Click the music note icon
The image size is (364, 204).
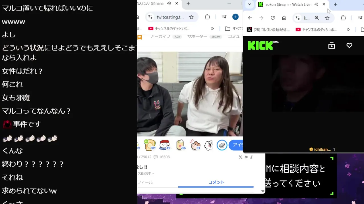(x=251, y=157)
